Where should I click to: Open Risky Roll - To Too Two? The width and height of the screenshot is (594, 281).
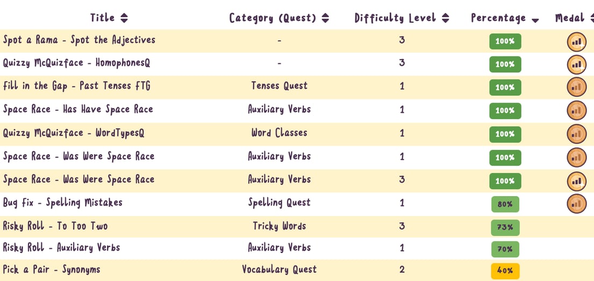tap(55, 226)
